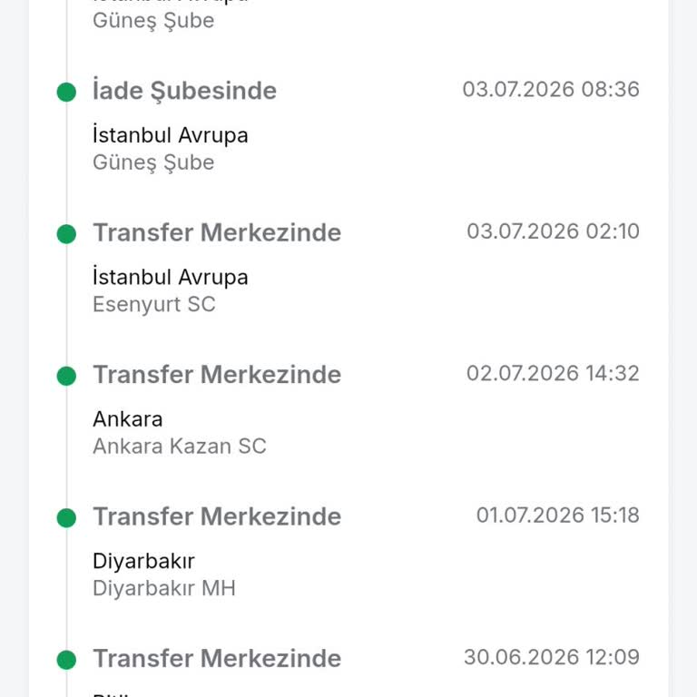Click the 02.07.2026 14:32 timestamp

coord(553,373)
